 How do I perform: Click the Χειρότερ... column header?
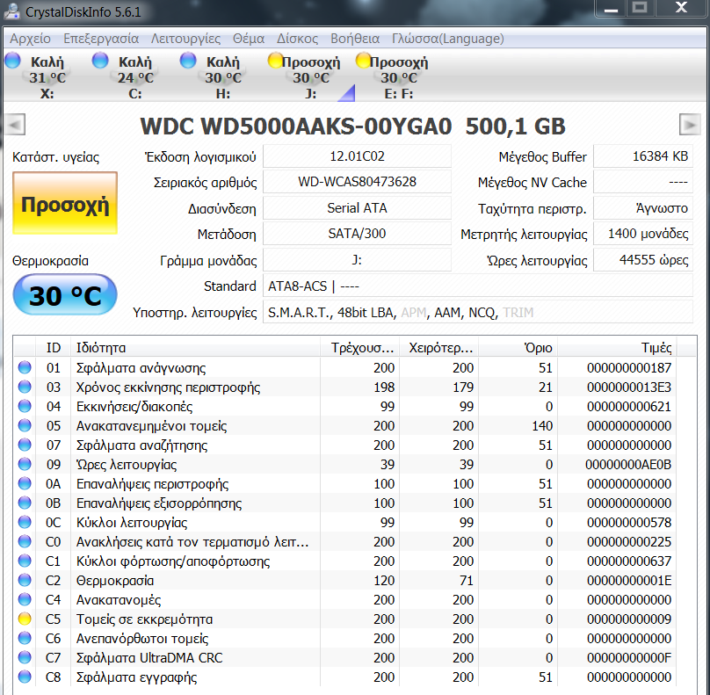tap(439, 348)
